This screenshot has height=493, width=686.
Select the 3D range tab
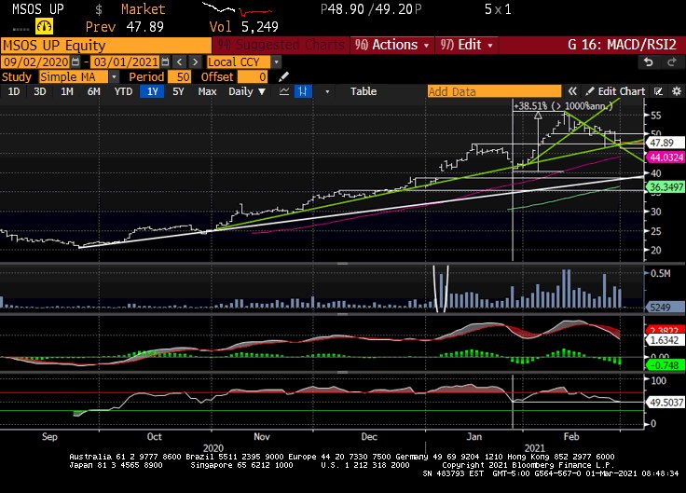pyautogui.click(x=40, y=91)
